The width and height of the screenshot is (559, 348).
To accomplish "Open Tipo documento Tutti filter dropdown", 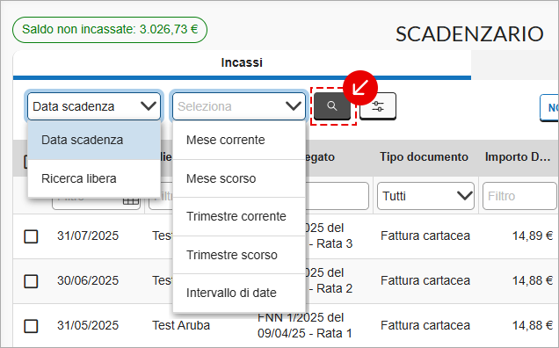I will pyautogui.click(x=425, y=196).
